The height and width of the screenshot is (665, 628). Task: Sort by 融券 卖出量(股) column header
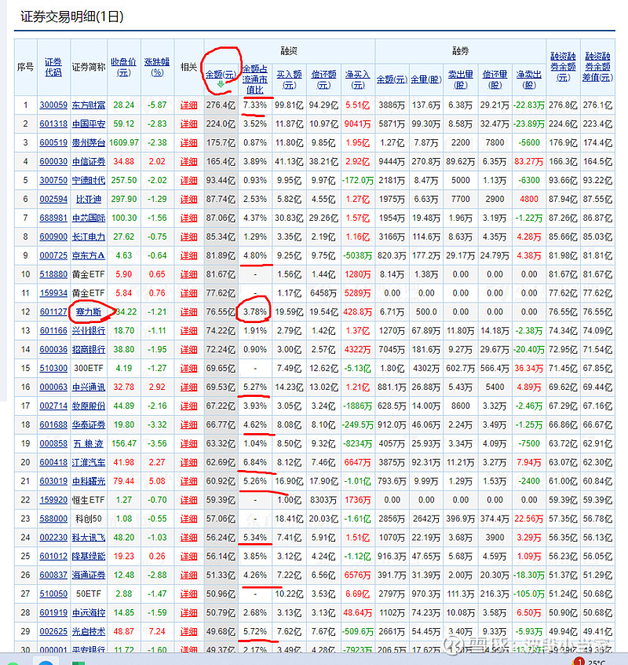pos(460,79)
